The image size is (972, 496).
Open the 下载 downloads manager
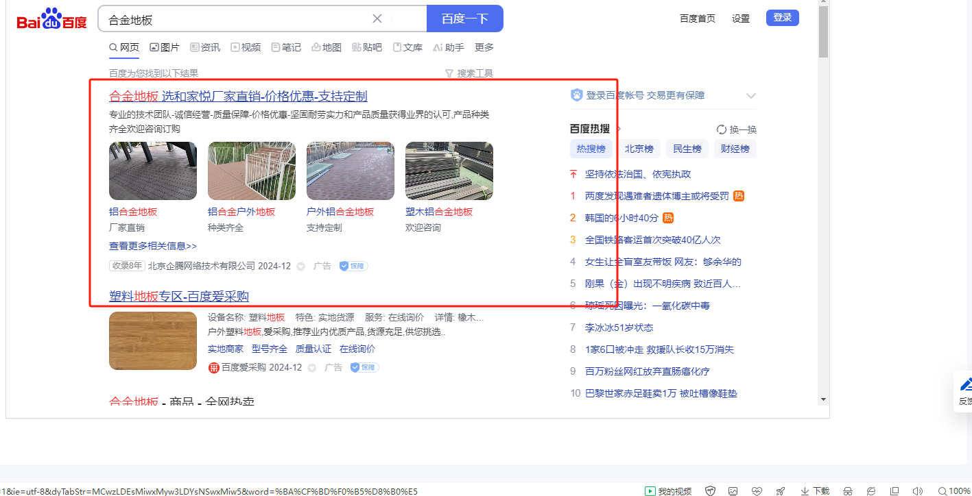tap(815, 491)
